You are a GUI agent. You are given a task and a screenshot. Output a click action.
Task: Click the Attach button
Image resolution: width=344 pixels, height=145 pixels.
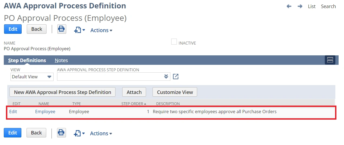pyautogui.click(x=134, y=92)
